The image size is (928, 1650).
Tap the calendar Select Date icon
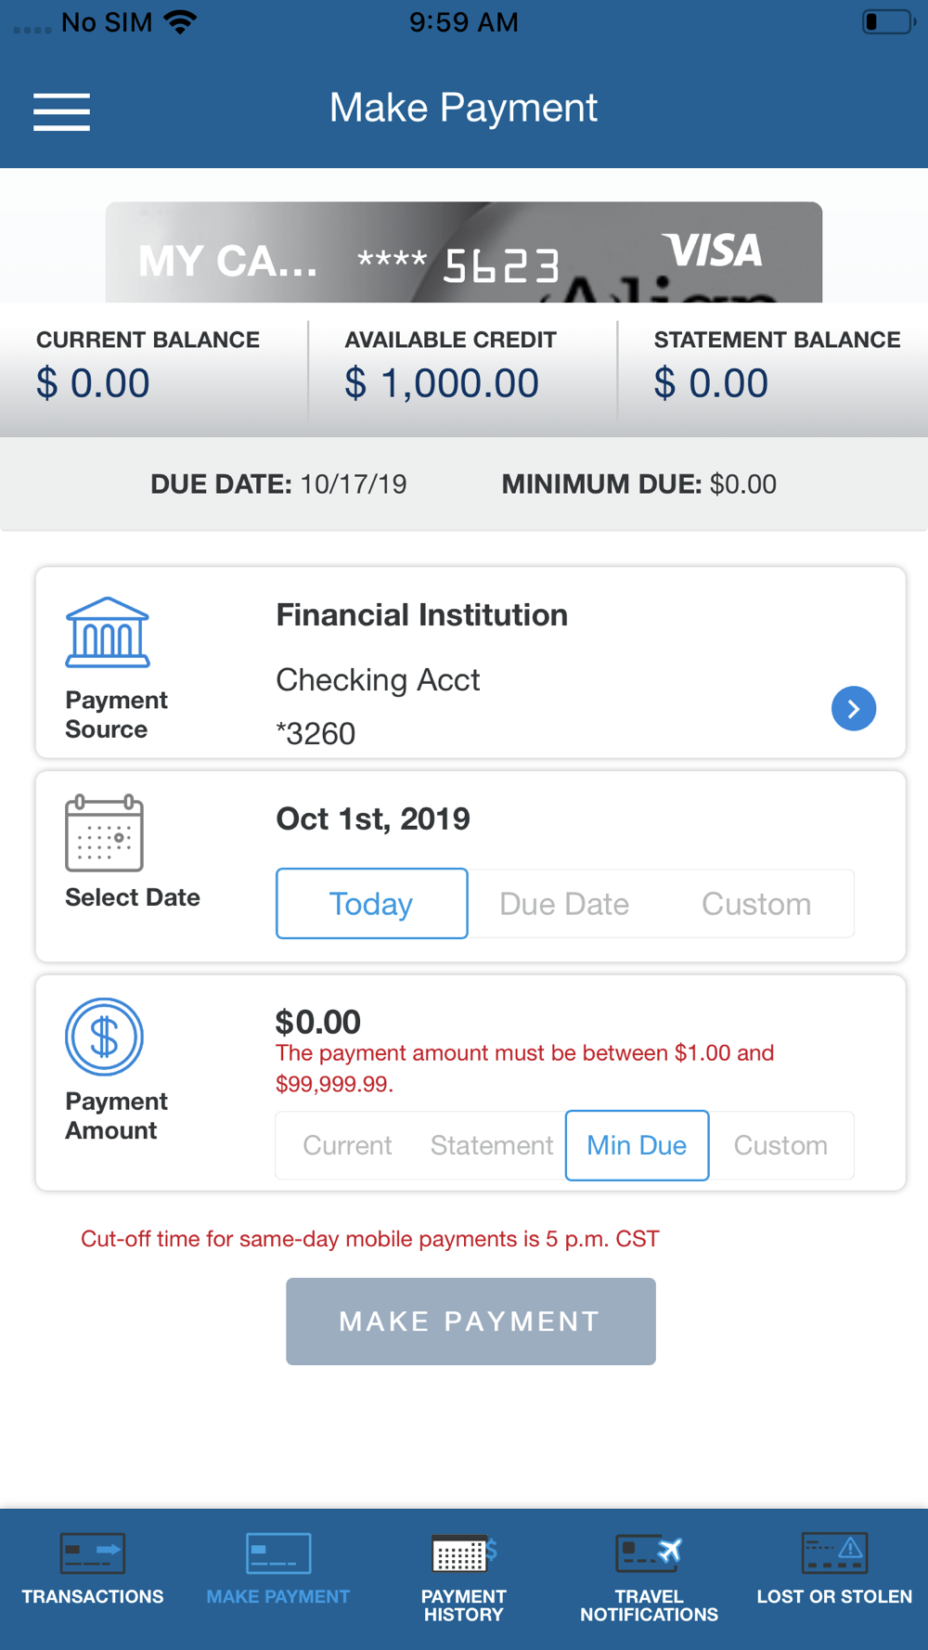point(104,833)
